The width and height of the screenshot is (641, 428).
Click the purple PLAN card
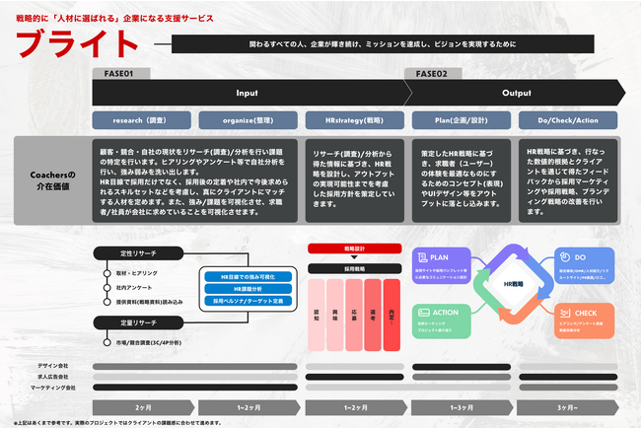(442, 265)
